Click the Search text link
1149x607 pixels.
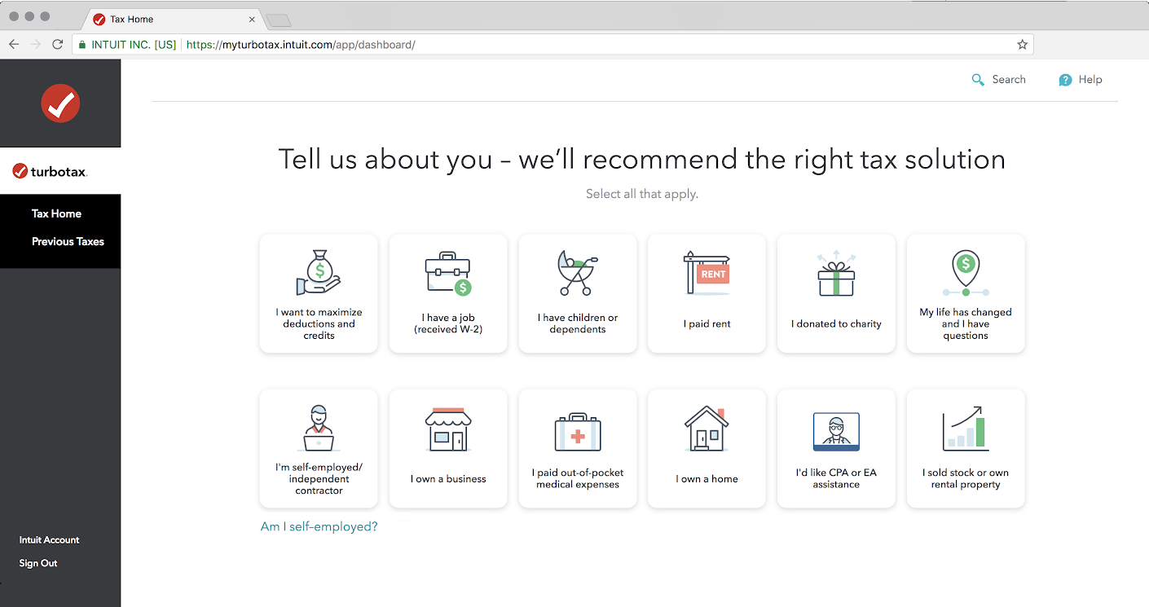(1009, 80)
